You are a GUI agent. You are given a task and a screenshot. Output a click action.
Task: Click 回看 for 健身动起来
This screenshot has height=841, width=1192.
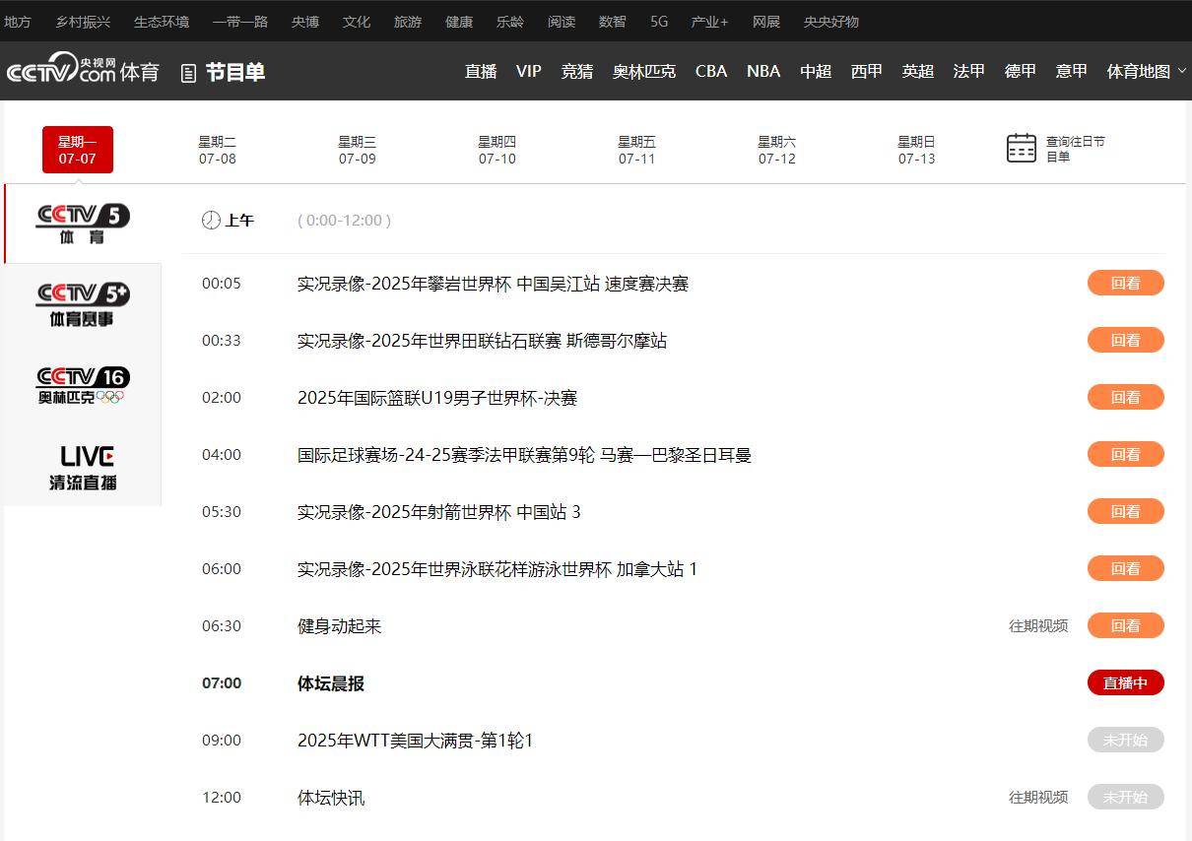[1126, 625]
